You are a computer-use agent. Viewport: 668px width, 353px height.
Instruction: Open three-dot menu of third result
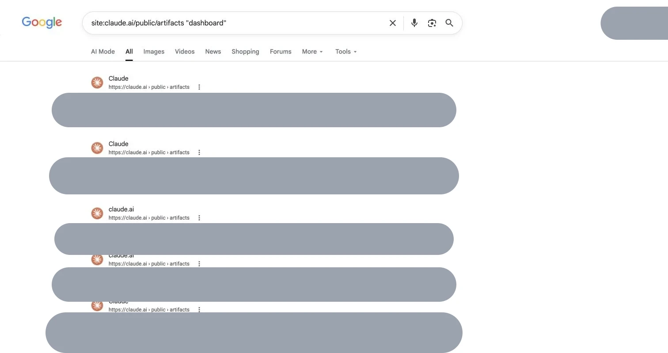tap(199, 218)
